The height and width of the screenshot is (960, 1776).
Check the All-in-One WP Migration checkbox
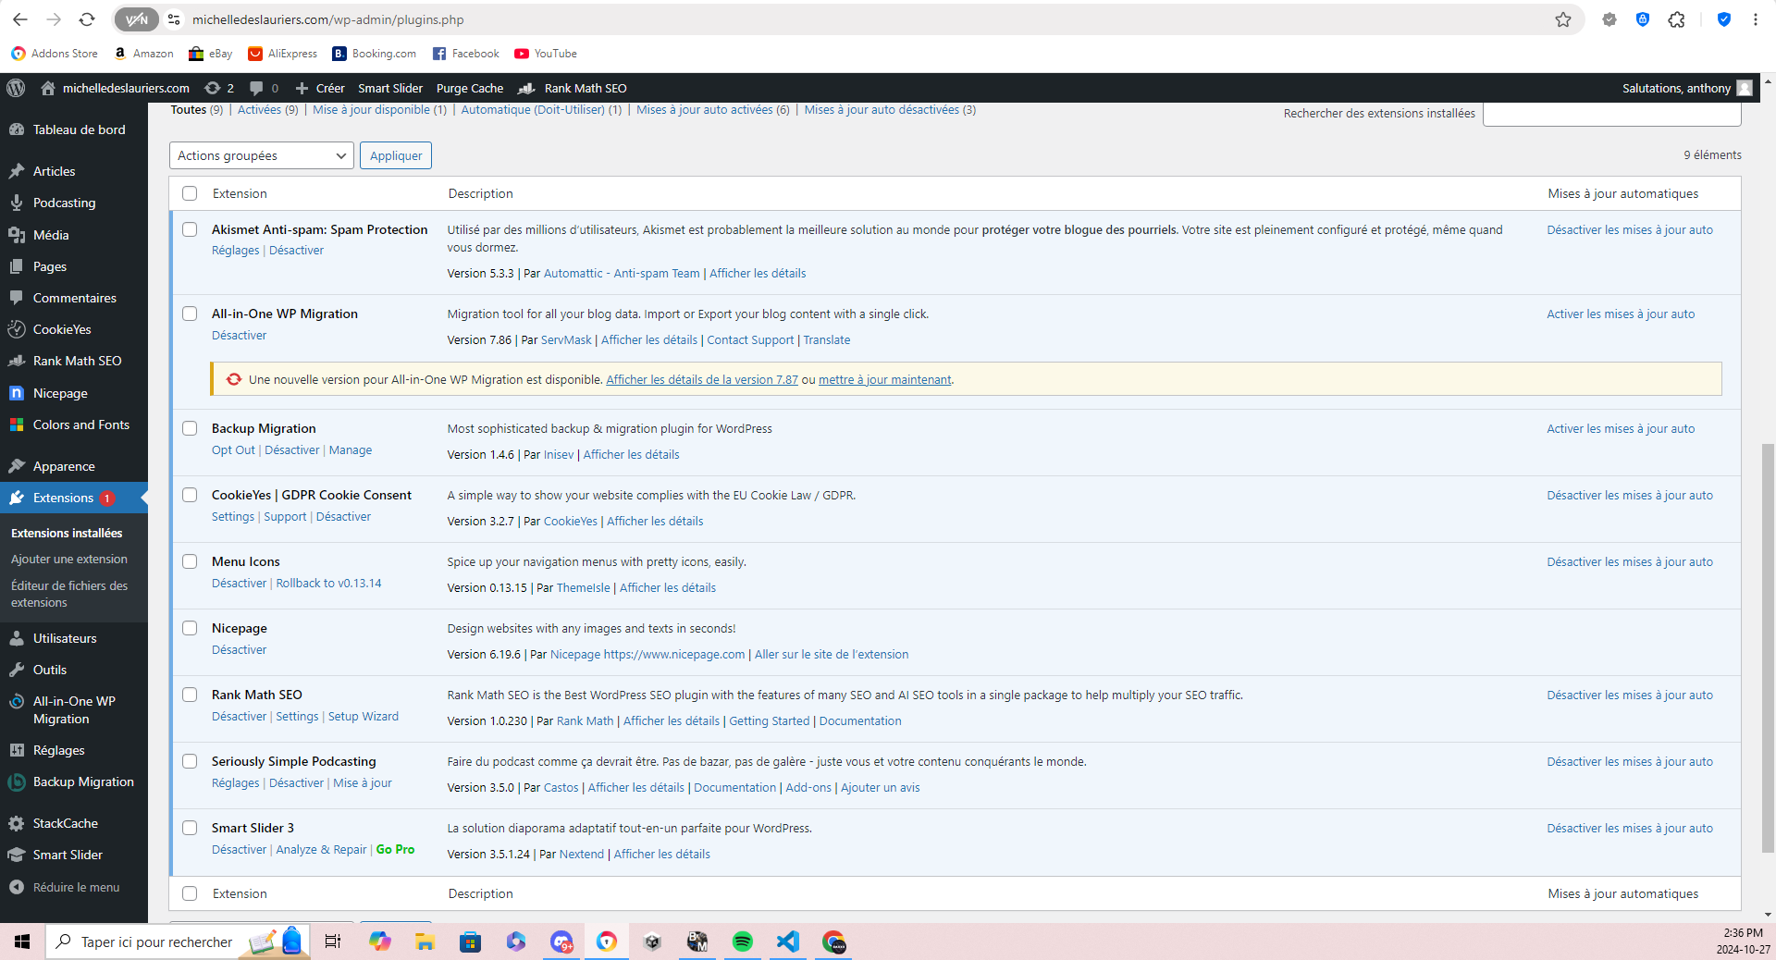tap(190, 314)
